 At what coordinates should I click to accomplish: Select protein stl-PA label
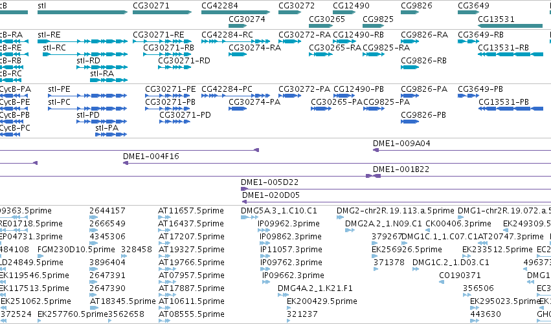point(107,128)
